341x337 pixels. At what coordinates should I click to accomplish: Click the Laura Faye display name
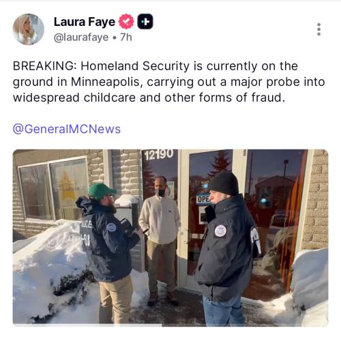pyautogui.click(x=85, y=22)
